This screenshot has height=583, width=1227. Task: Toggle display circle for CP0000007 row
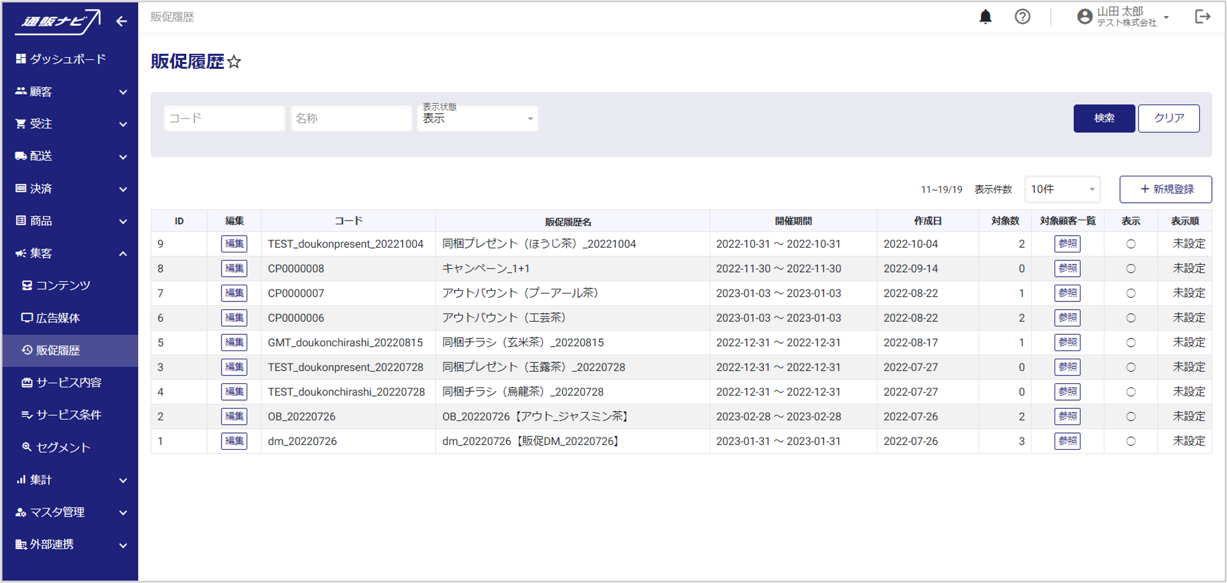1131,294
